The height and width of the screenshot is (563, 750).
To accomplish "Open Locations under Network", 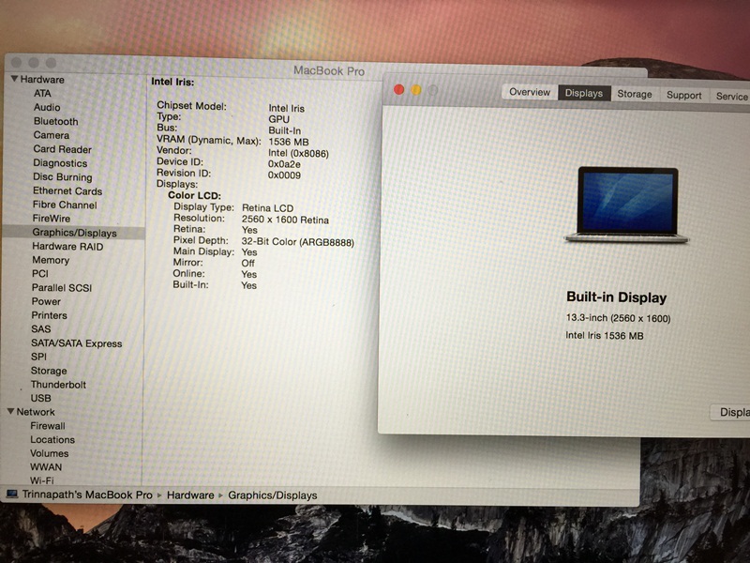I will [x=52, y=439].
